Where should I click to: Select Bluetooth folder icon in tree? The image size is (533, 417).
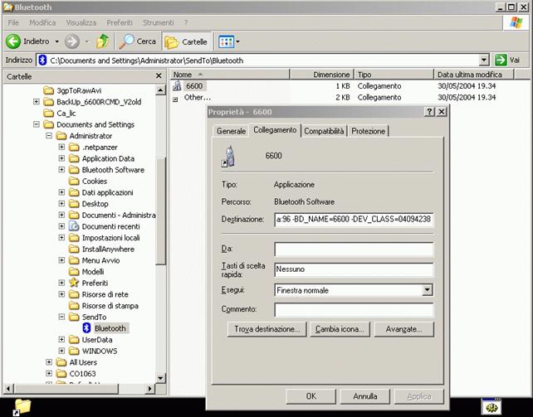[86, 328]
